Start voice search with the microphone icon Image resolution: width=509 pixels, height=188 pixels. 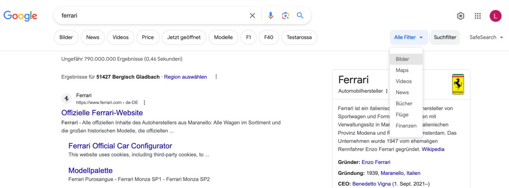coord(271,16)
